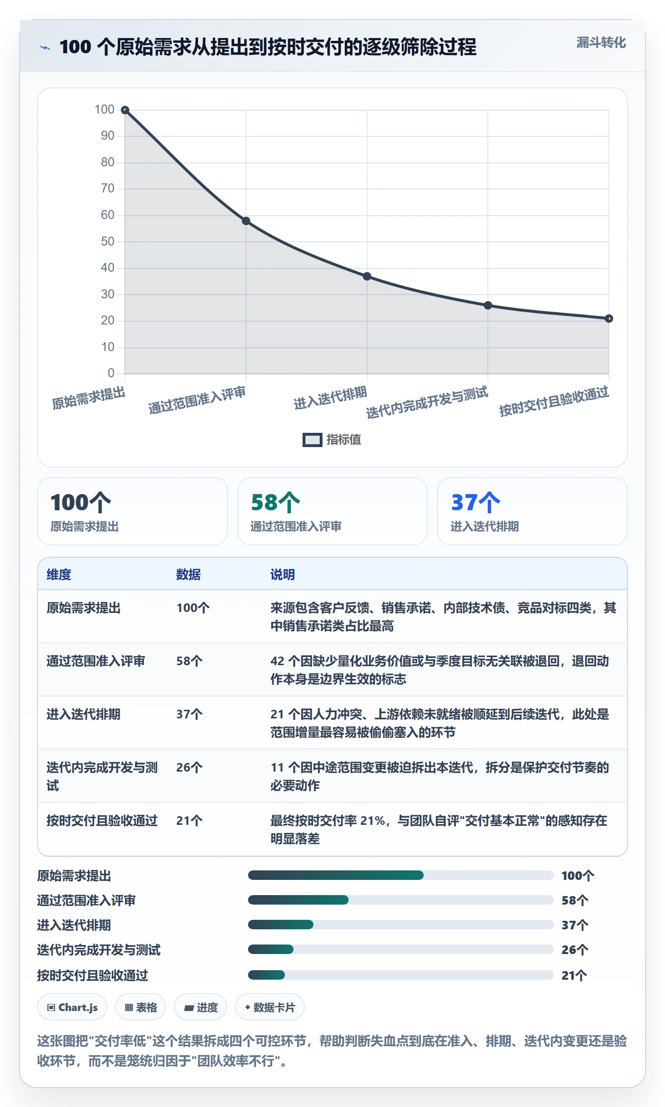Screen dimensions: 665x1107
Task: Click the 表格 tag chip
Action: 141,1007
